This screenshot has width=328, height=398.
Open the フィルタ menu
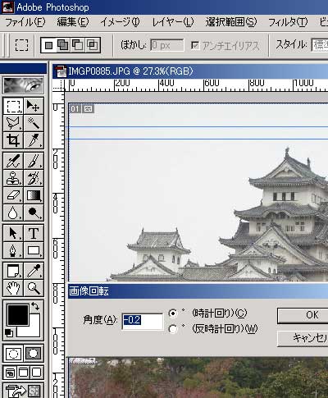coord(288,22)
